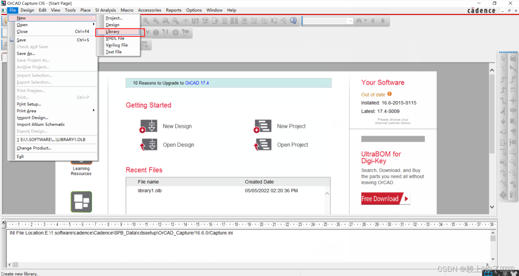519x276 pixels.
Task: Click the Annotate (U?) toolbar icon
Action: [195, 21]
